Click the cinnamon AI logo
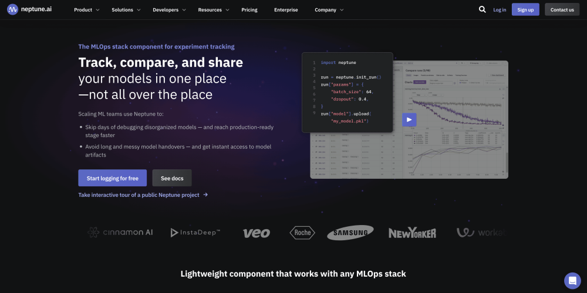 (x=120, y=233)
